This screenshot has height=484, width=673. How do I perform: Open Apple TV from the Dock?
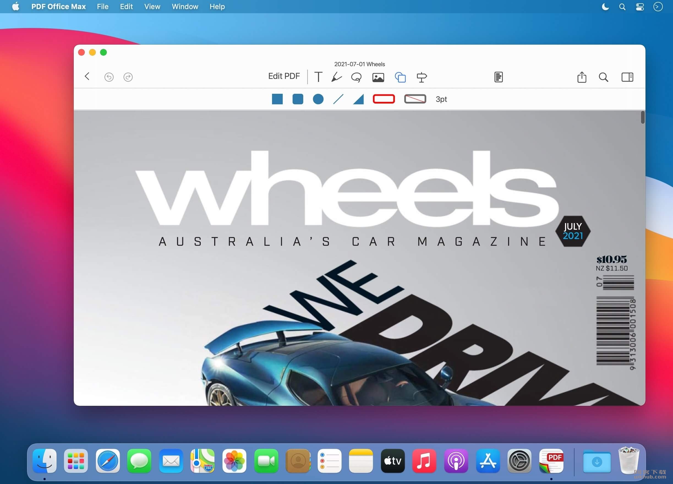[393, 461]
